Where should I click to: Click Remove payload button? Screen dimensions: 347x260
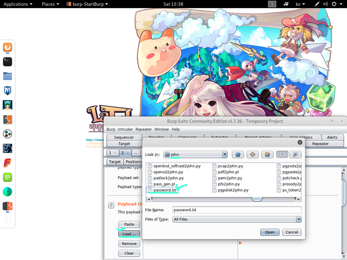129,244
